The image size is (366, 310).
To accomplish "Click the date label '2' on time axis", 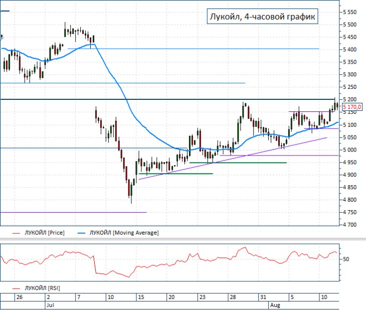I will point(48,297).
